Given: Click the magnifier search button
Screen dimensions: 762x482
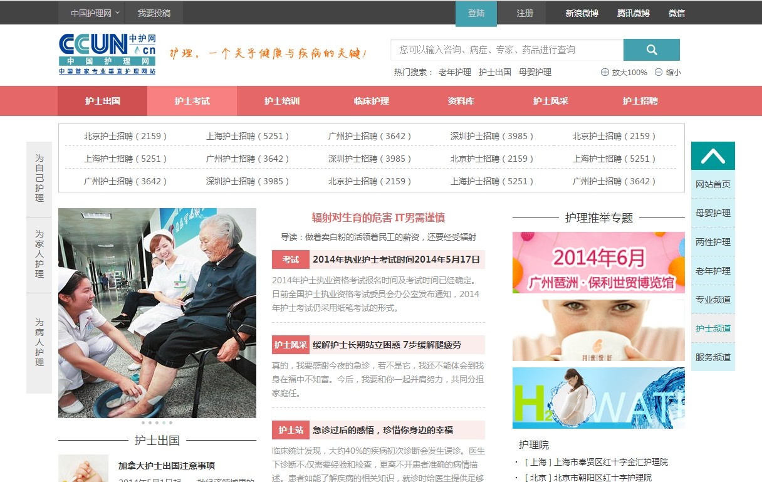Looking at the screenshot, I should [x=651, y=50].
